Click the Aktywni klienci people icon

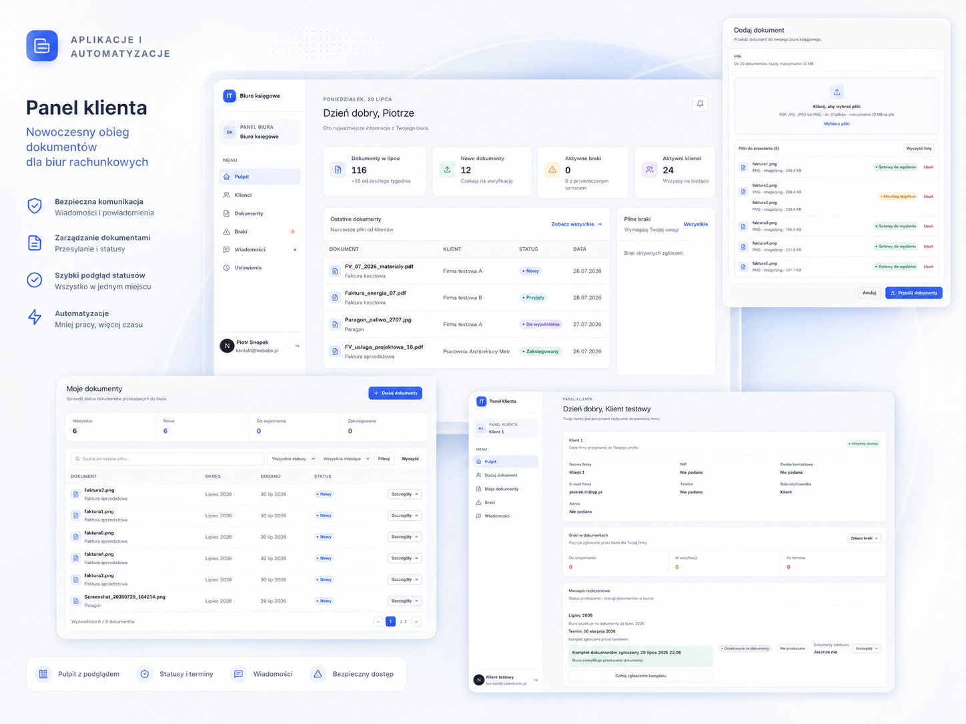650,169
